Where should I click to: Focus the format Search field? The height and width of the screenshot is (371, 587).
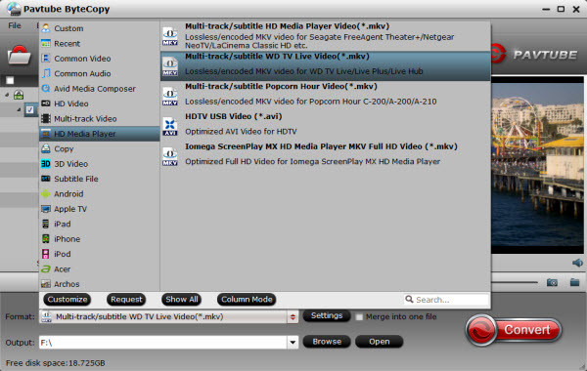point(447,300)
